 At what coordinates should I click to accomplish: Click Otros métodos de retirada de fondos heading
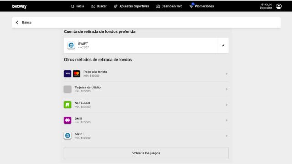click(x=98, y=60)
